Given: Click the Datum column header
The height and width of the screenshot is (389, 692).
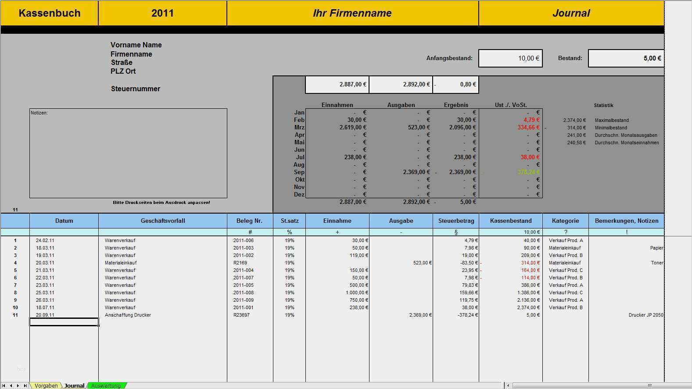Looking at the screenshot, I should (64, 221).
